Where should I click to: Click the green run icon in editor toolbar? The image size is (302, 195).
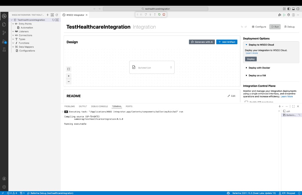[284, 15]
